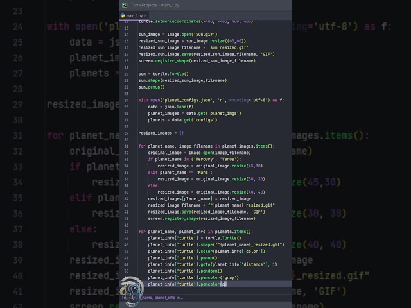Click gutter line number 24
This screenshot has width=411, height=308.
(x=127, y=100)
